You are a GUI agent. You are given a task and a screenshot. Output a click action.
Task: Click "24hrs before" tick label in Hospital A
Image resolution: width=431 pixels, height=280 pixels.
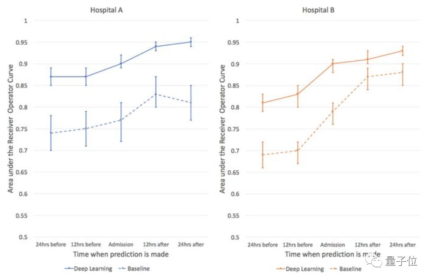click(51, 244)
